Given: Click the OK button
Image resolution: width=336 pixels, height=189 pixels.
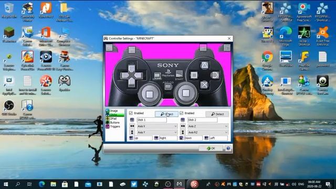Looking at the screenshot, I should pyautogui.click(x=211, y=148).
